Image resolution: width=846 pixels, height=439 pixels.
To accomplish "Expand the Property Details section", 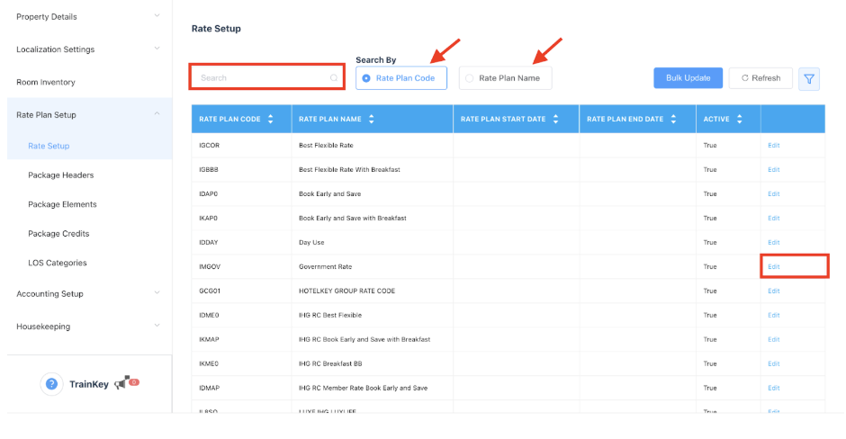I will coord(157,16).
